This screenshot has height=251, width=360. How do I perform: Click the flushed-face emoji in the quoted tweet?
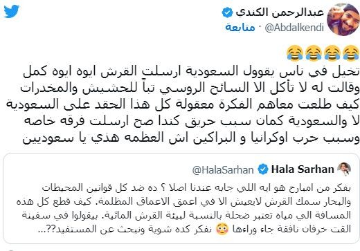click(x=222, y=229)
